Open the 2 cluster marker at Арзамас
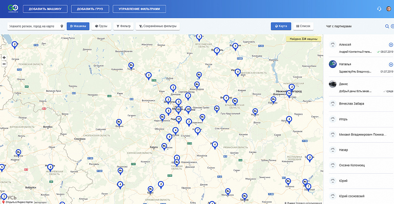The width and height of the screenshot is (394, 204). point(289,120)
